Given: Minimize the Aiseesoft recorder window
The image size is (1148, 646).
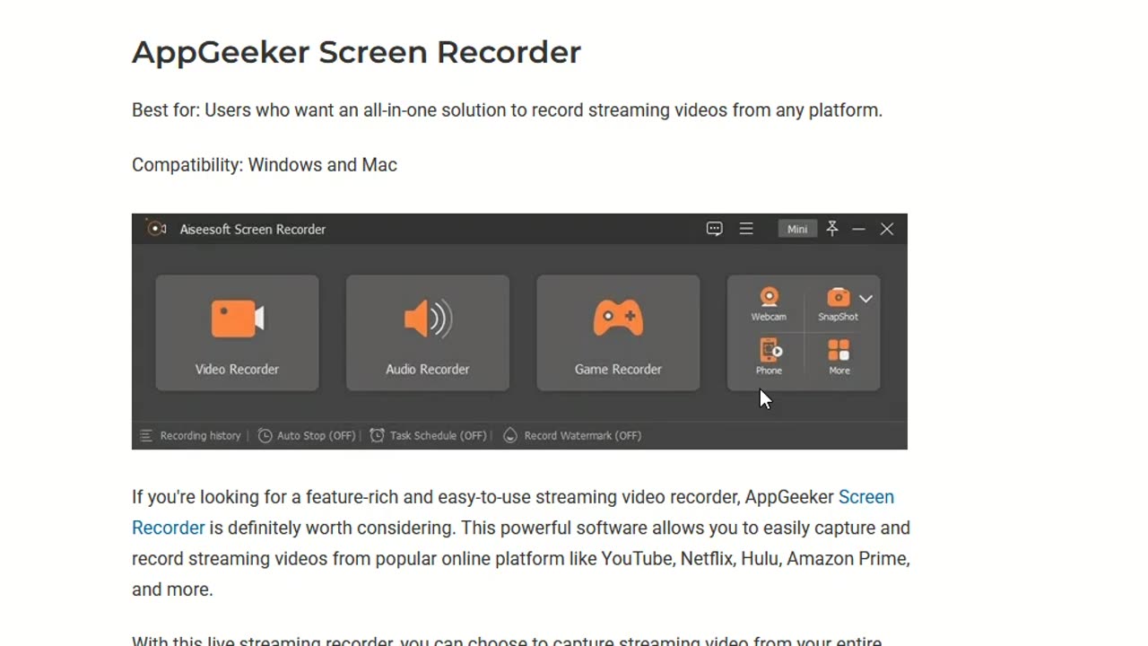Looking at the screenshot, I should point(858,229).
